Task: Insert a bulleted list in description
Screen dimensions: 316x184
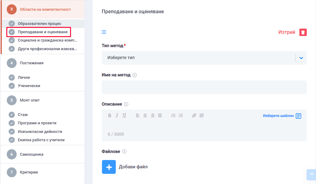Action: tap(181, 116)
